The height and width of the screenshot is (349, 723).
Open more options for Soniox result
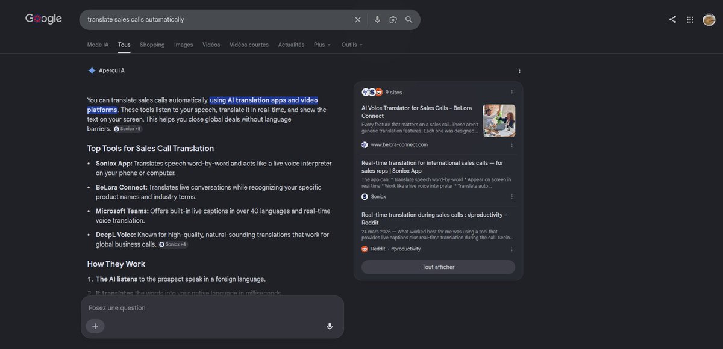[x=512, y=197]
